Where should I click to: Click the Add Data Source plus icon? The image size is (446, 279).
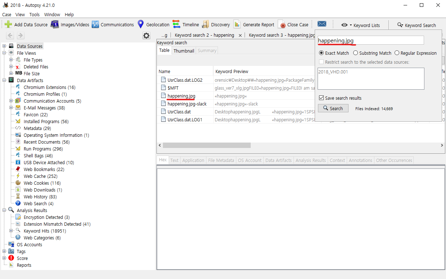[x=8, y=24]
